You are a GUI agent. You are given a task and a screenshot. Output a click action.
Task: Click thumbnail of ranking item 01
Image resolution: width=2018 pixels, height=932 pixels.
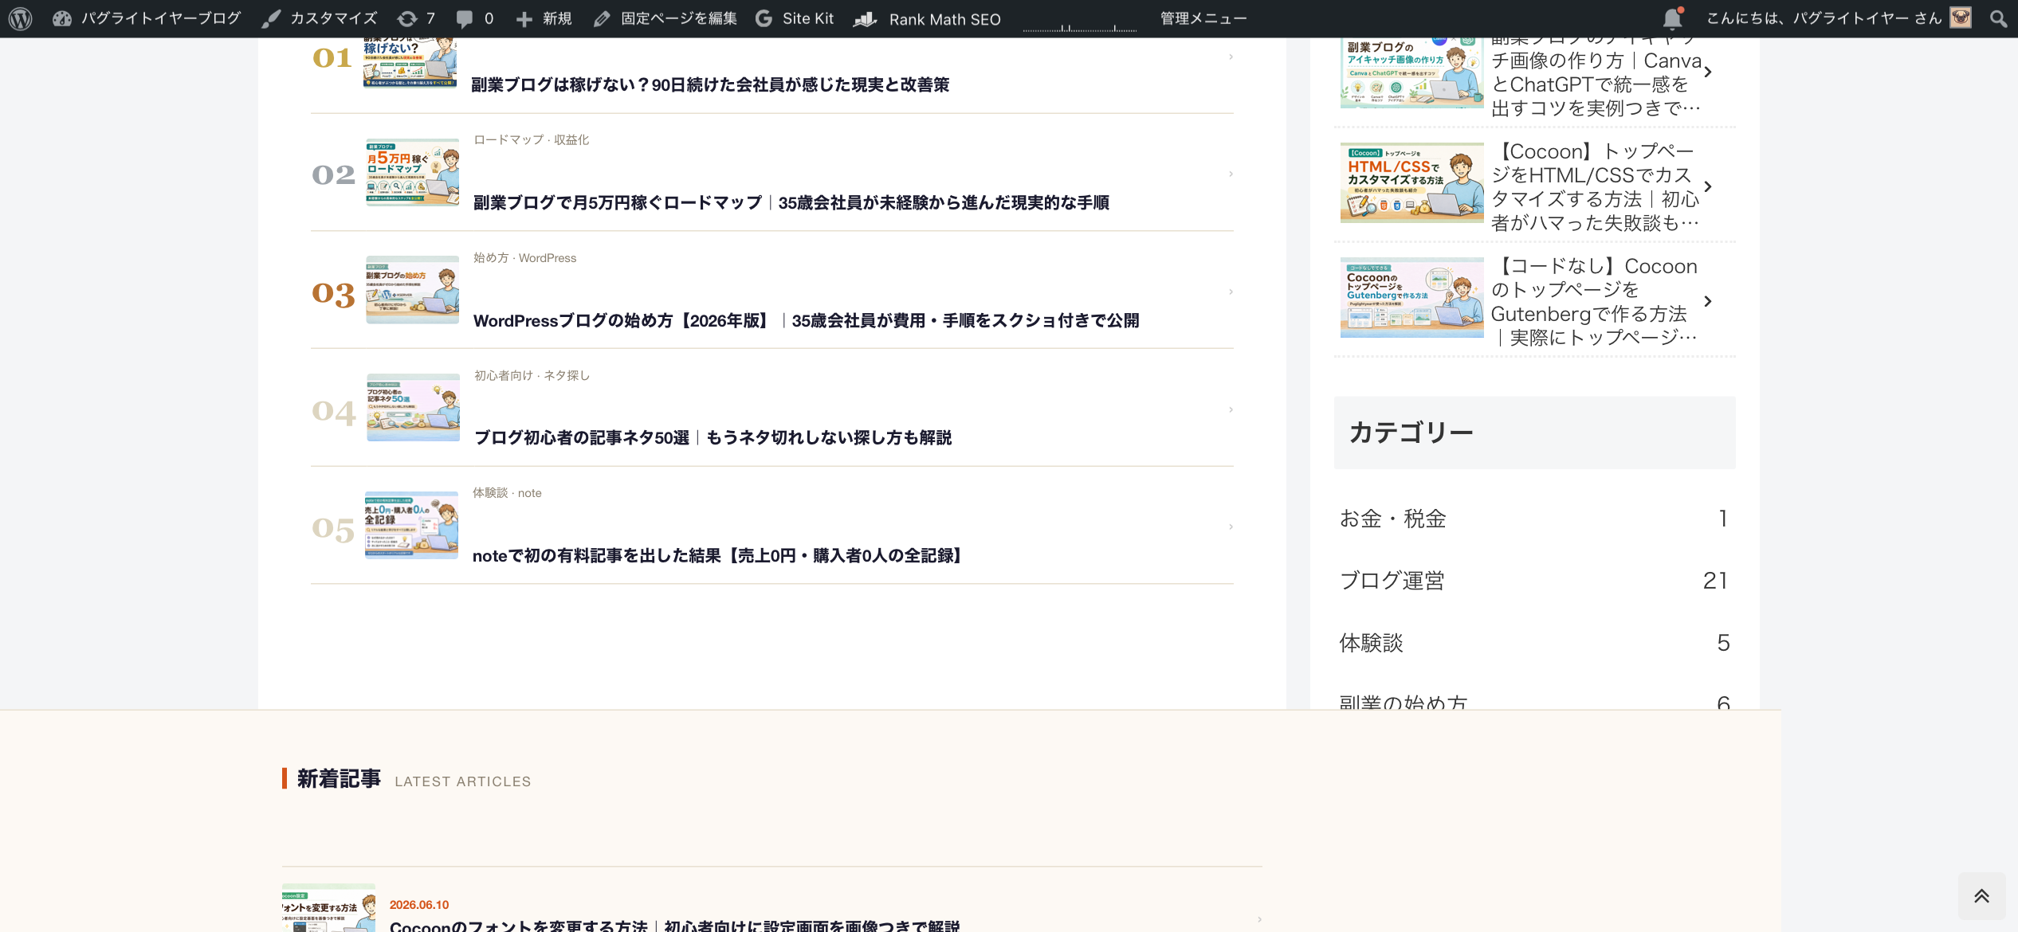[x=410, y=62]
